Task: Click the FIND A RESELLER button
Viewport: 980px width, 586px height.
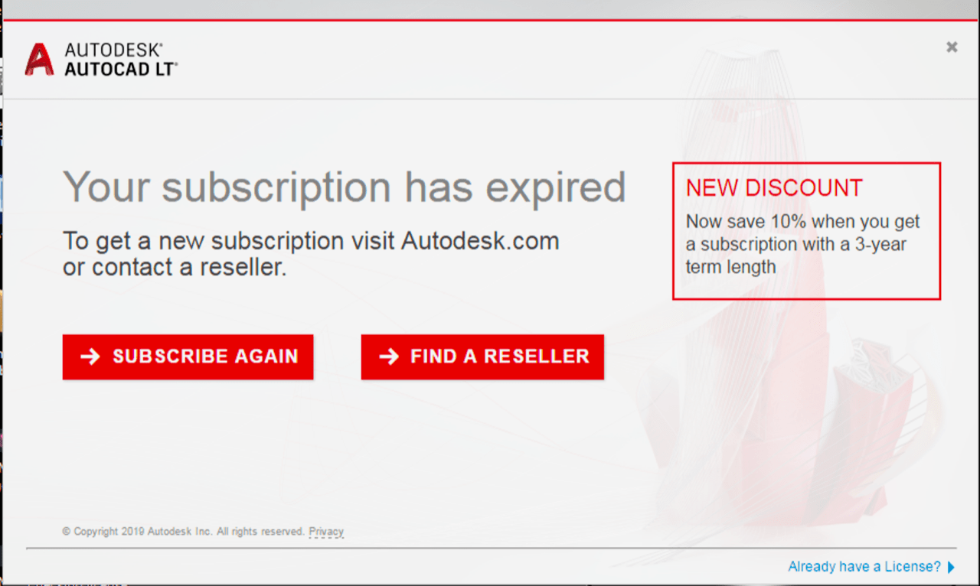Action: [x=482, y=356]
